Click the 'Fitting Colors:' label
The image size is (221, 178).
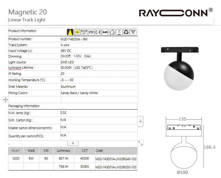(18, 93)
